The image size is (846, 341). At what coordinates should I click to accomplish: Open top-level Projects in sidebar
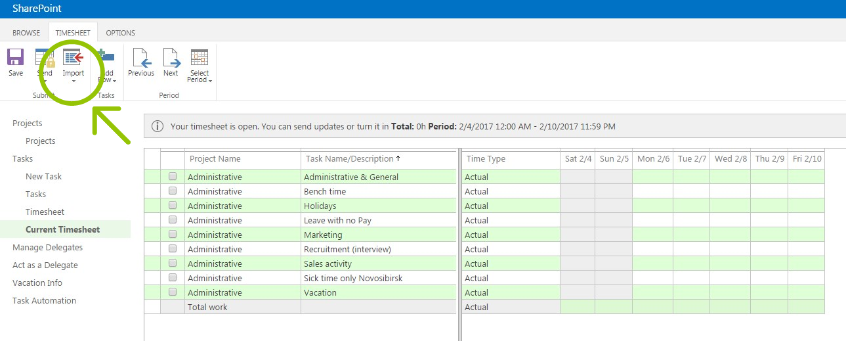pos(27,124)
